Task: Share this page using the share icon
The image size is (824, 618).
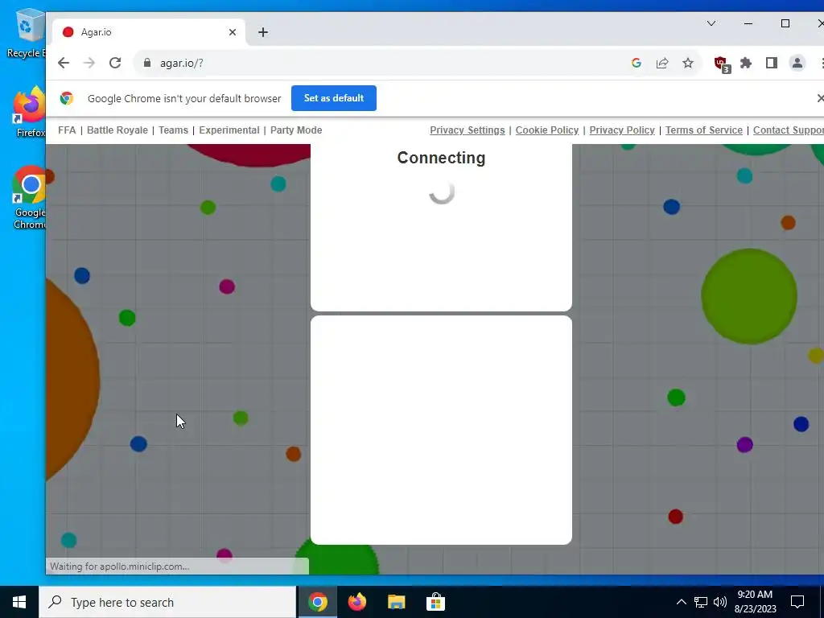Action: (x=662, y=63)
